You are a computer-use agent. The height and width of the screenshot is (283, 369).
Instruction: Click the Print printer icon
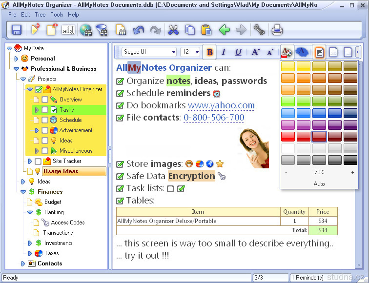(x=277, y=30)
